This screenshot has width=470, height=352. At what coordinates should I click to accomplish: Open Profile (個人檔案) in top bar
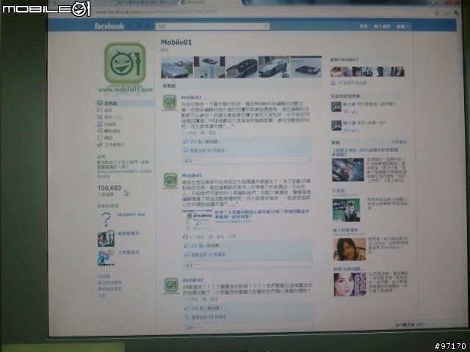point(382,26)
